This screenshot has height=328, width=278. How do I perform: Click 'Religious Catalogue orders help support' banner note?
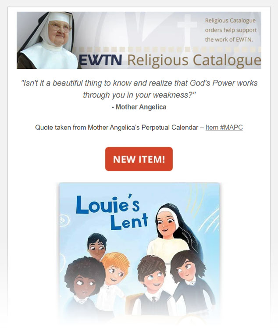pyautogui.click(x=231, y=30)
